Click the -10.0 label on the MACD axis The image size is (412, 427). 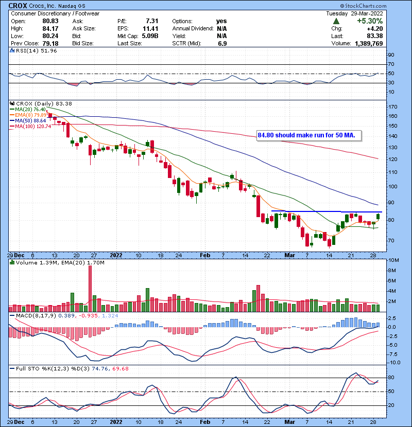coord(394,363)
